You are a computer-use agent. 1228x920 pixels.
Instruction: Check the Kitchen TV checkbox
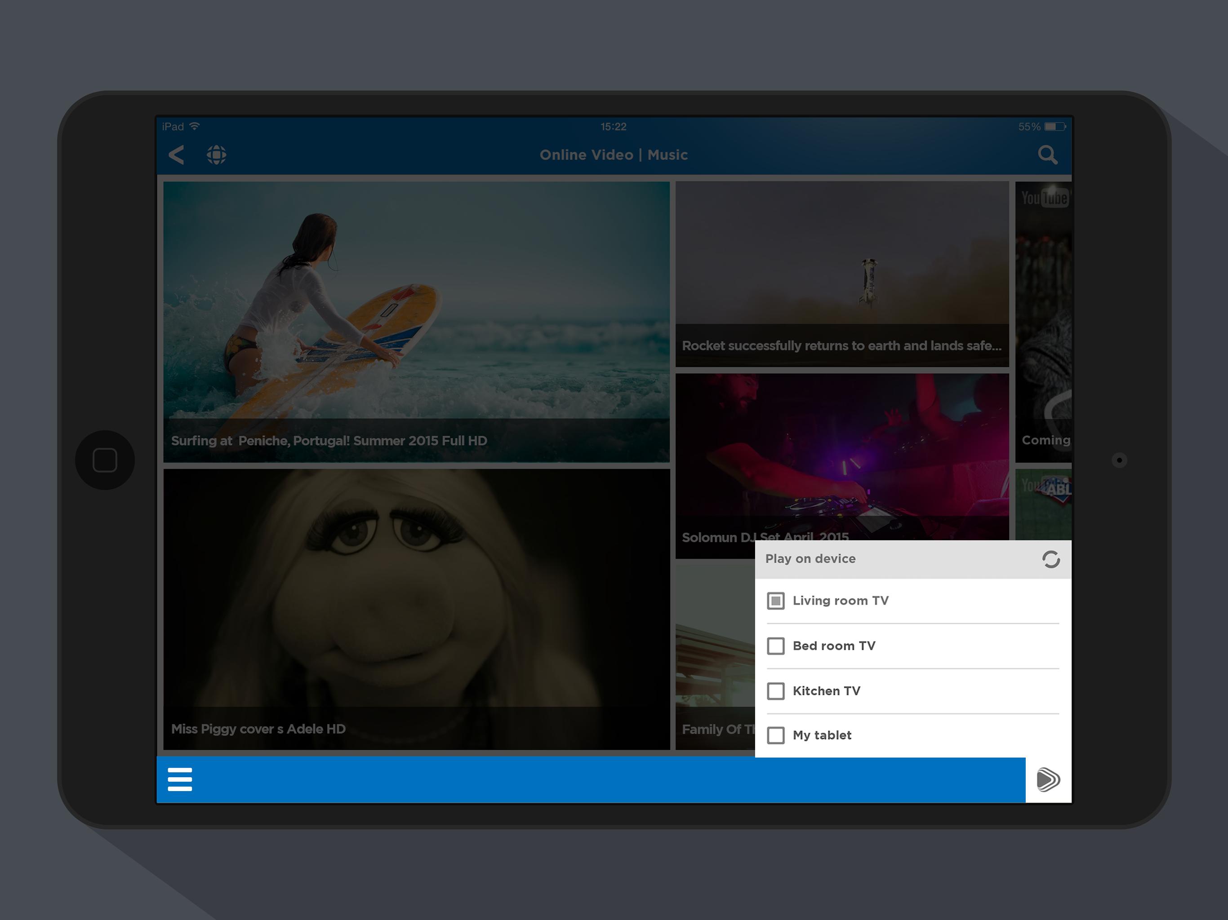coord(775,691)
